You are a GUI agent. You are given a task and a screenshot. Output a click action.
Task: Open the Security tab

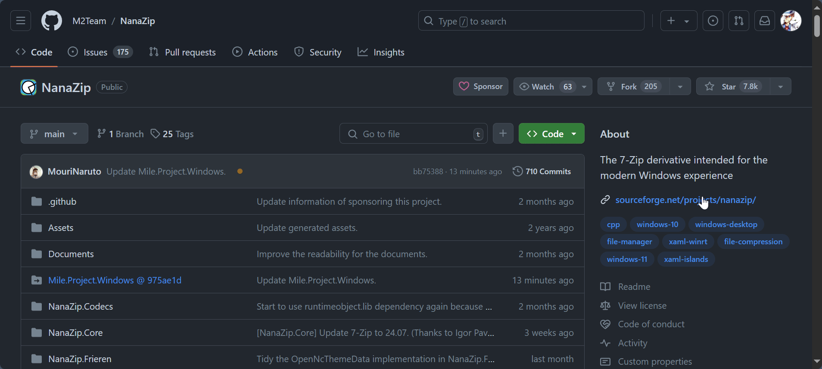[318, 52]
